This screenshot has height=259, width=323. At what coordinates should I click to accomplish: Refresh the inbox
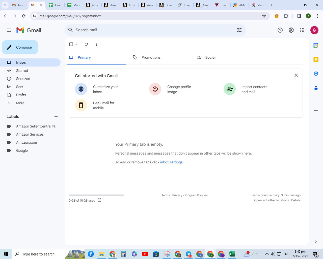86,44
